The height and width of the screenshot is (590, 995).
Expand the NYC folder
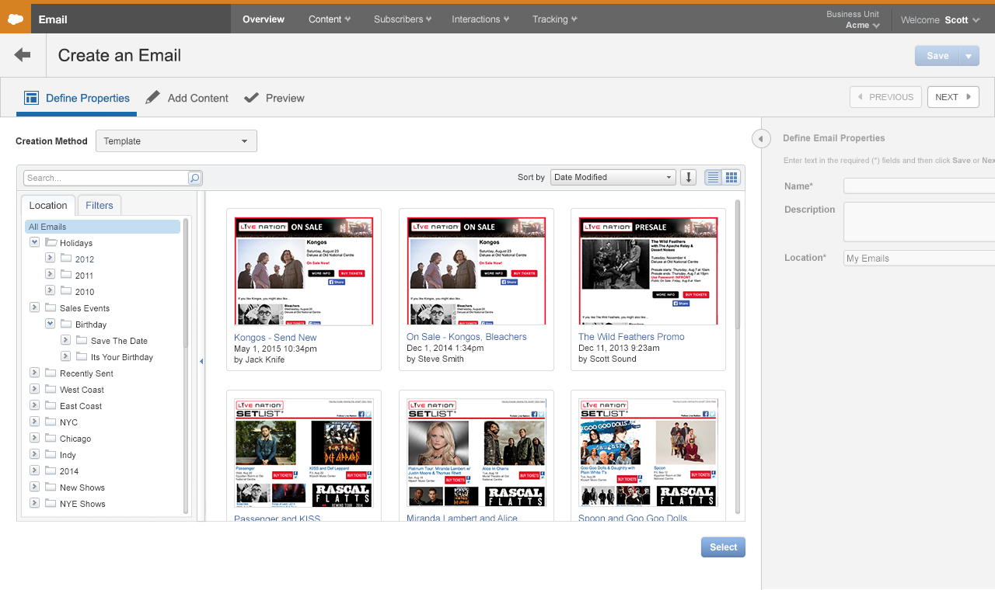(x=34, y=422)
